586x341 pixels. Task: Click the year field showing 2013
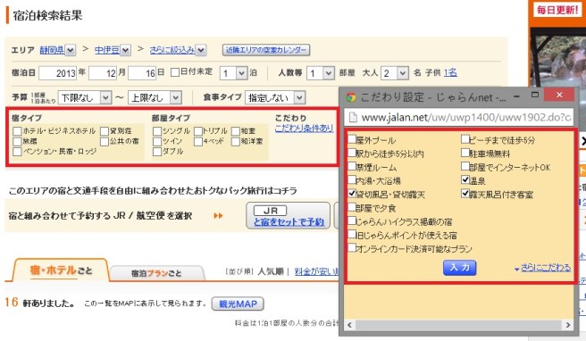coord(57,73)
